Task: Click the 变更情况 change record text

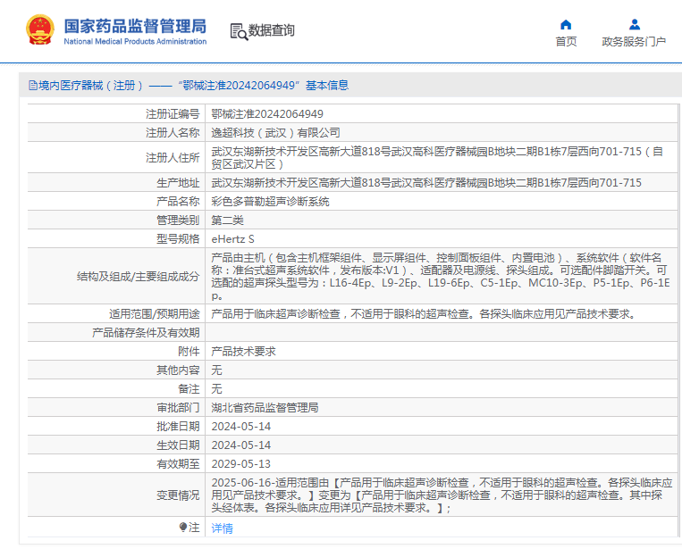Action: [442, 495]
